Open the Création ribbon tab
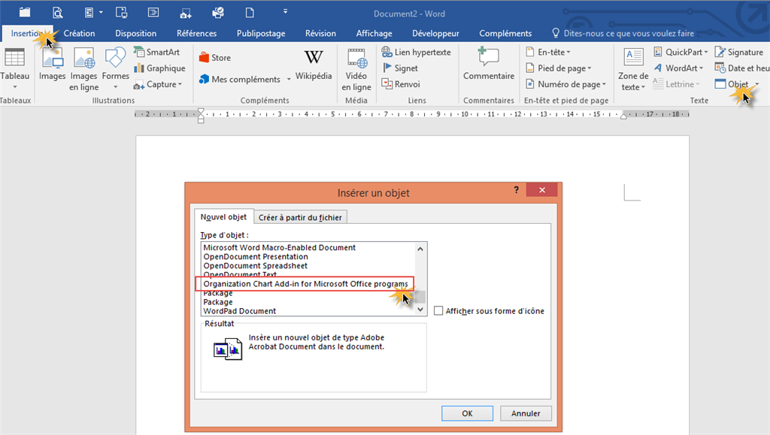The image size is (770, 435). click(79, 33)
